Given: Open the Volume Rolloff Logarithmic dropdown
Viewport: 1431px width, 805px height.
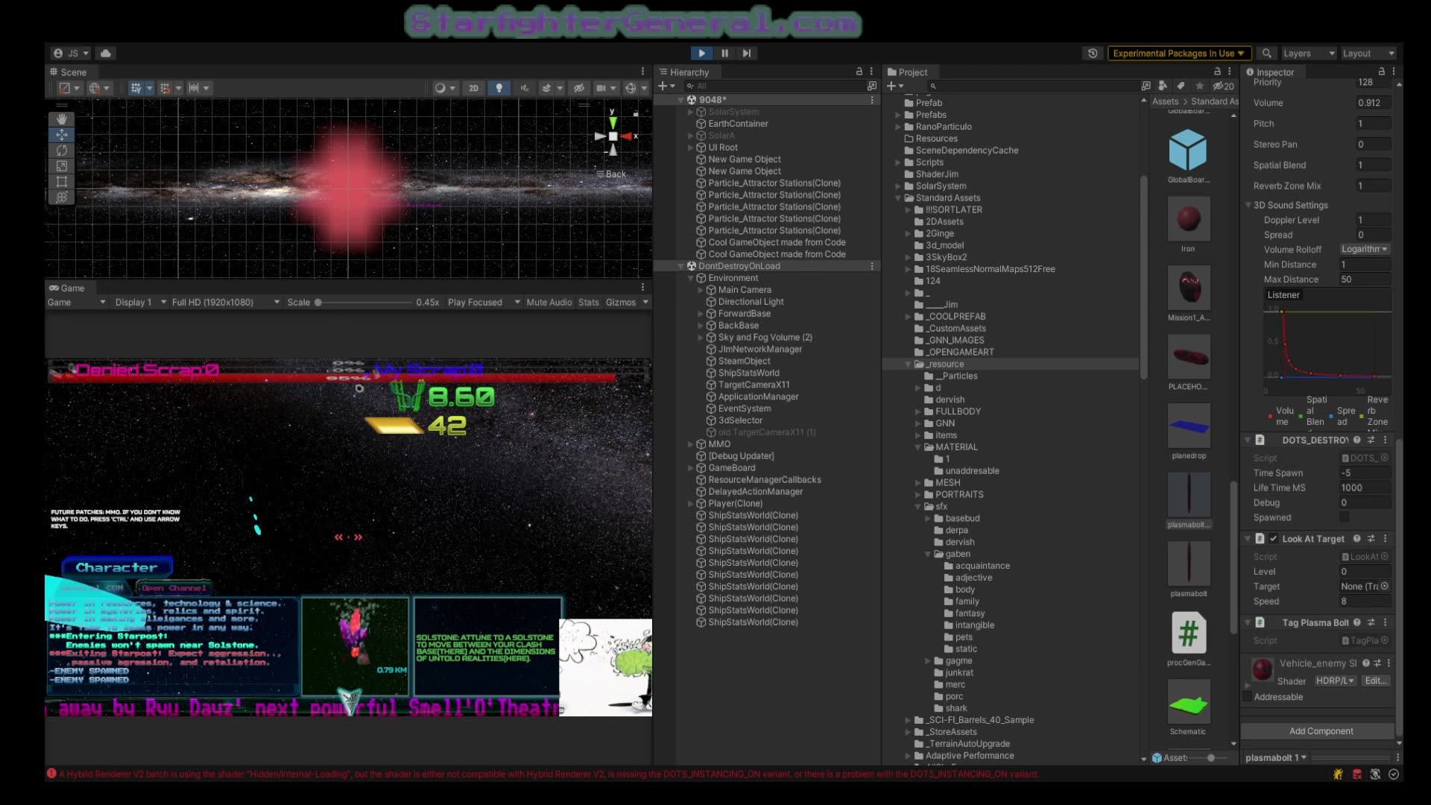Looking at the screenshot, I should [x=1364, y=250].
